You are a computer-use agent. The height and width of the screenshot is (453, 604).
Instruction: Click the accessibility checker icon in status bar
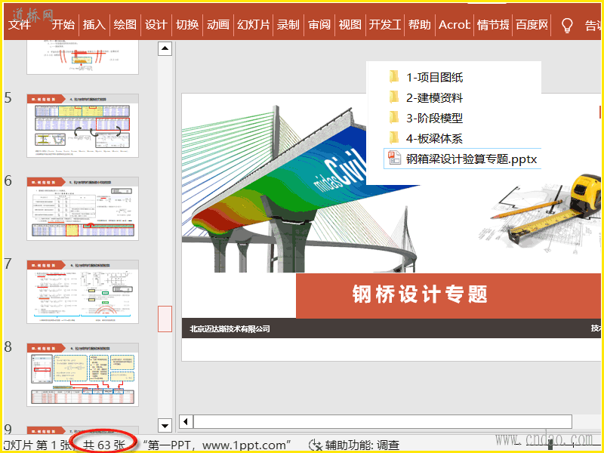[x=316, y=445]
